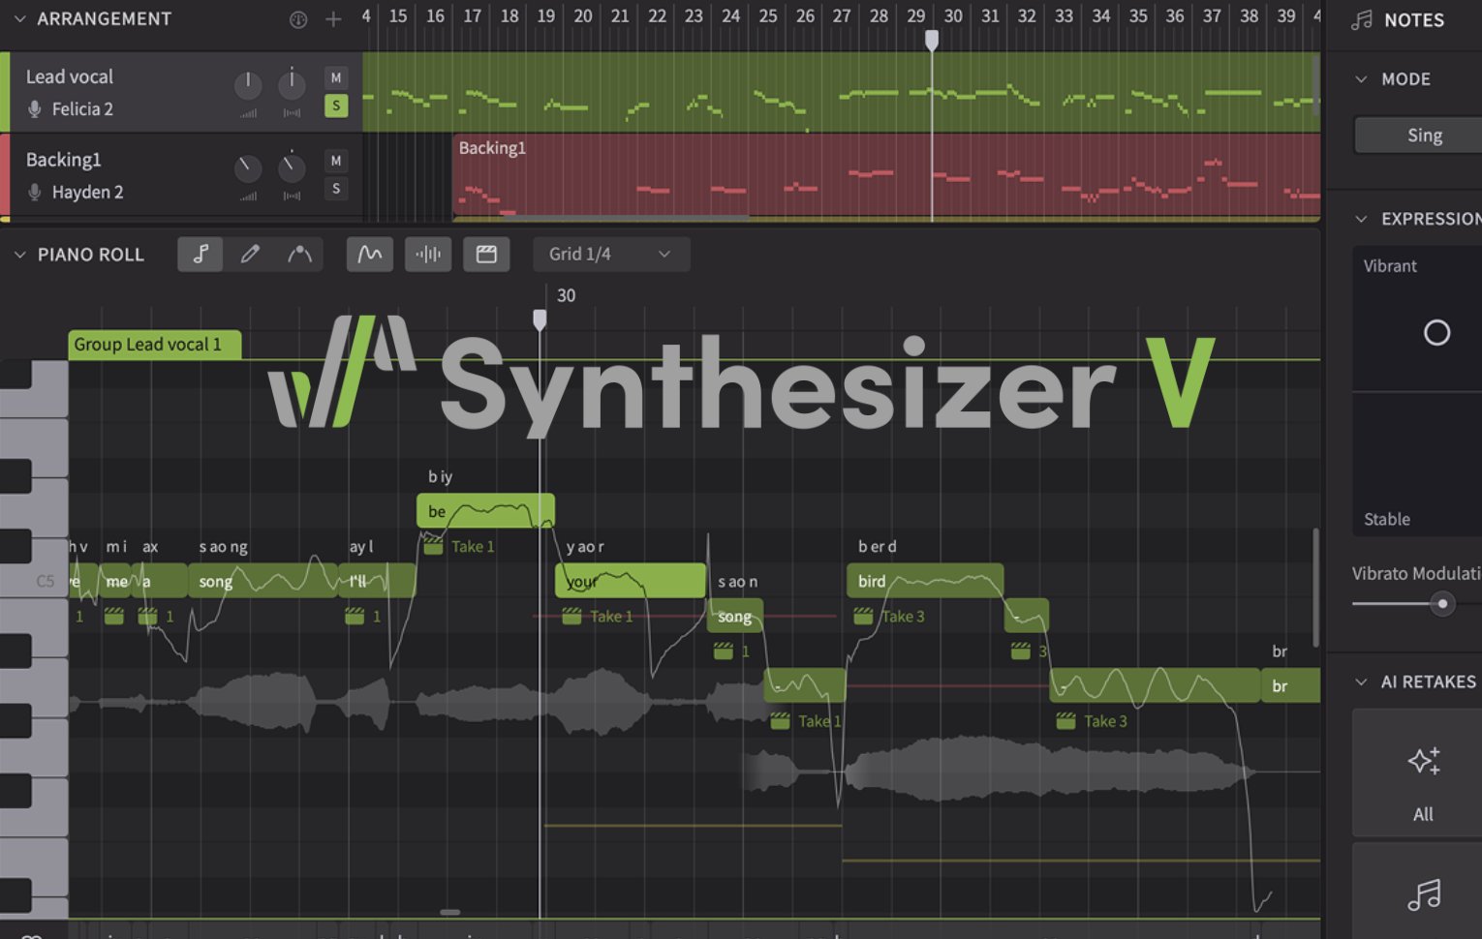Click the 'b er d' phoneme label
Viewport: 1482px width, 939px height.
tap(878, 547)
